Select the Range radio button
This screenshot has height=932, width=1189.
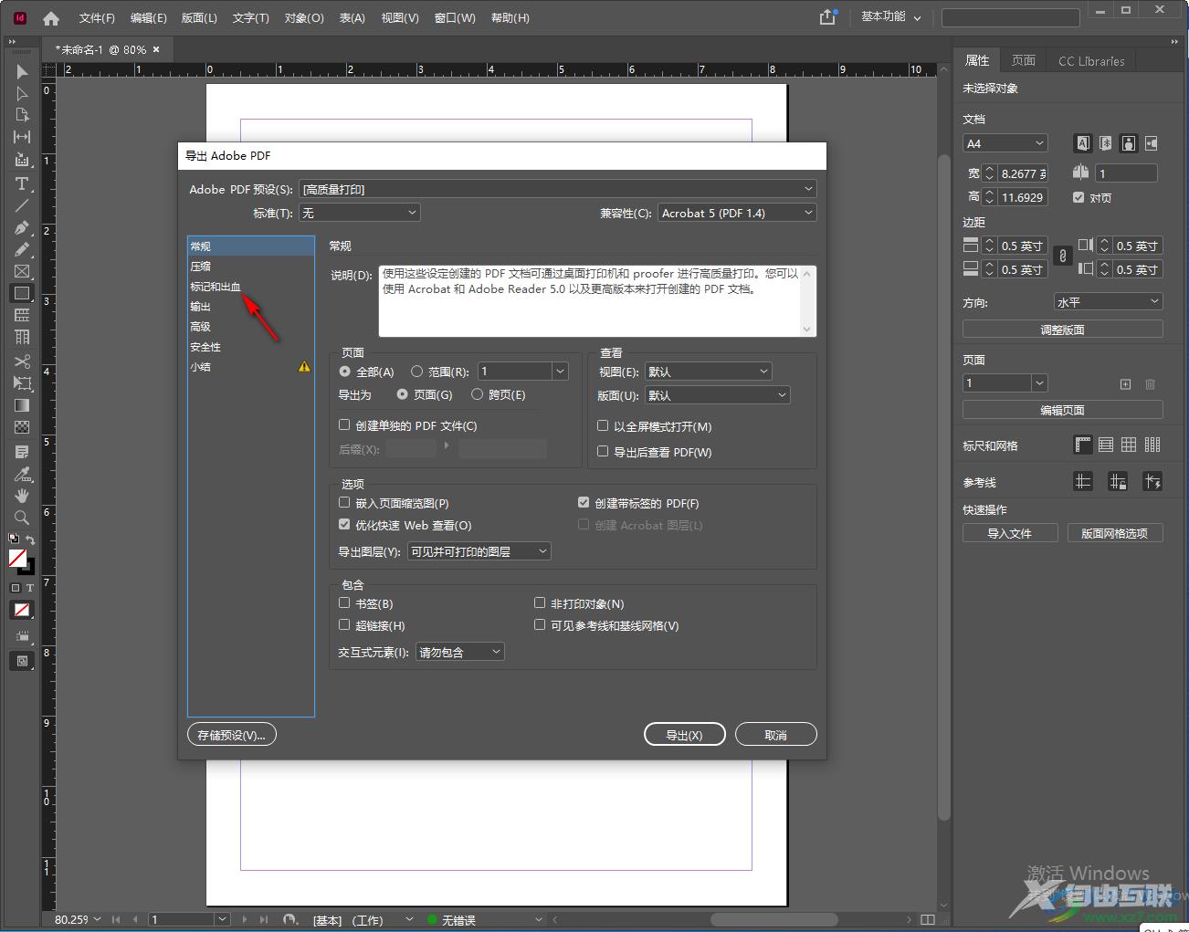(x=416, y=372)
